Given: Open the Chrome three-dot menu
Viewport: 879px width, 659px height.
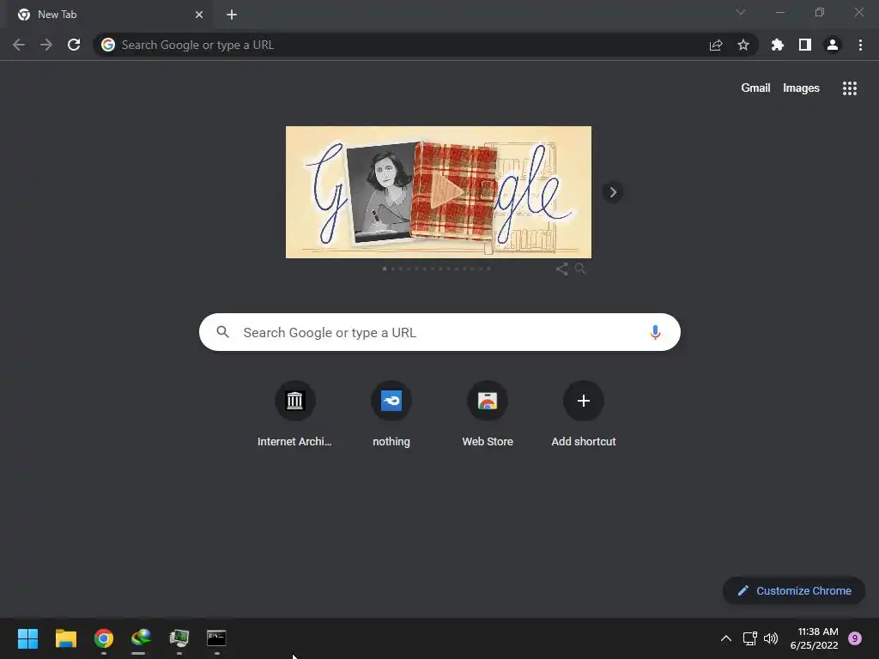Looking at the screenshot, I should 860,45.
